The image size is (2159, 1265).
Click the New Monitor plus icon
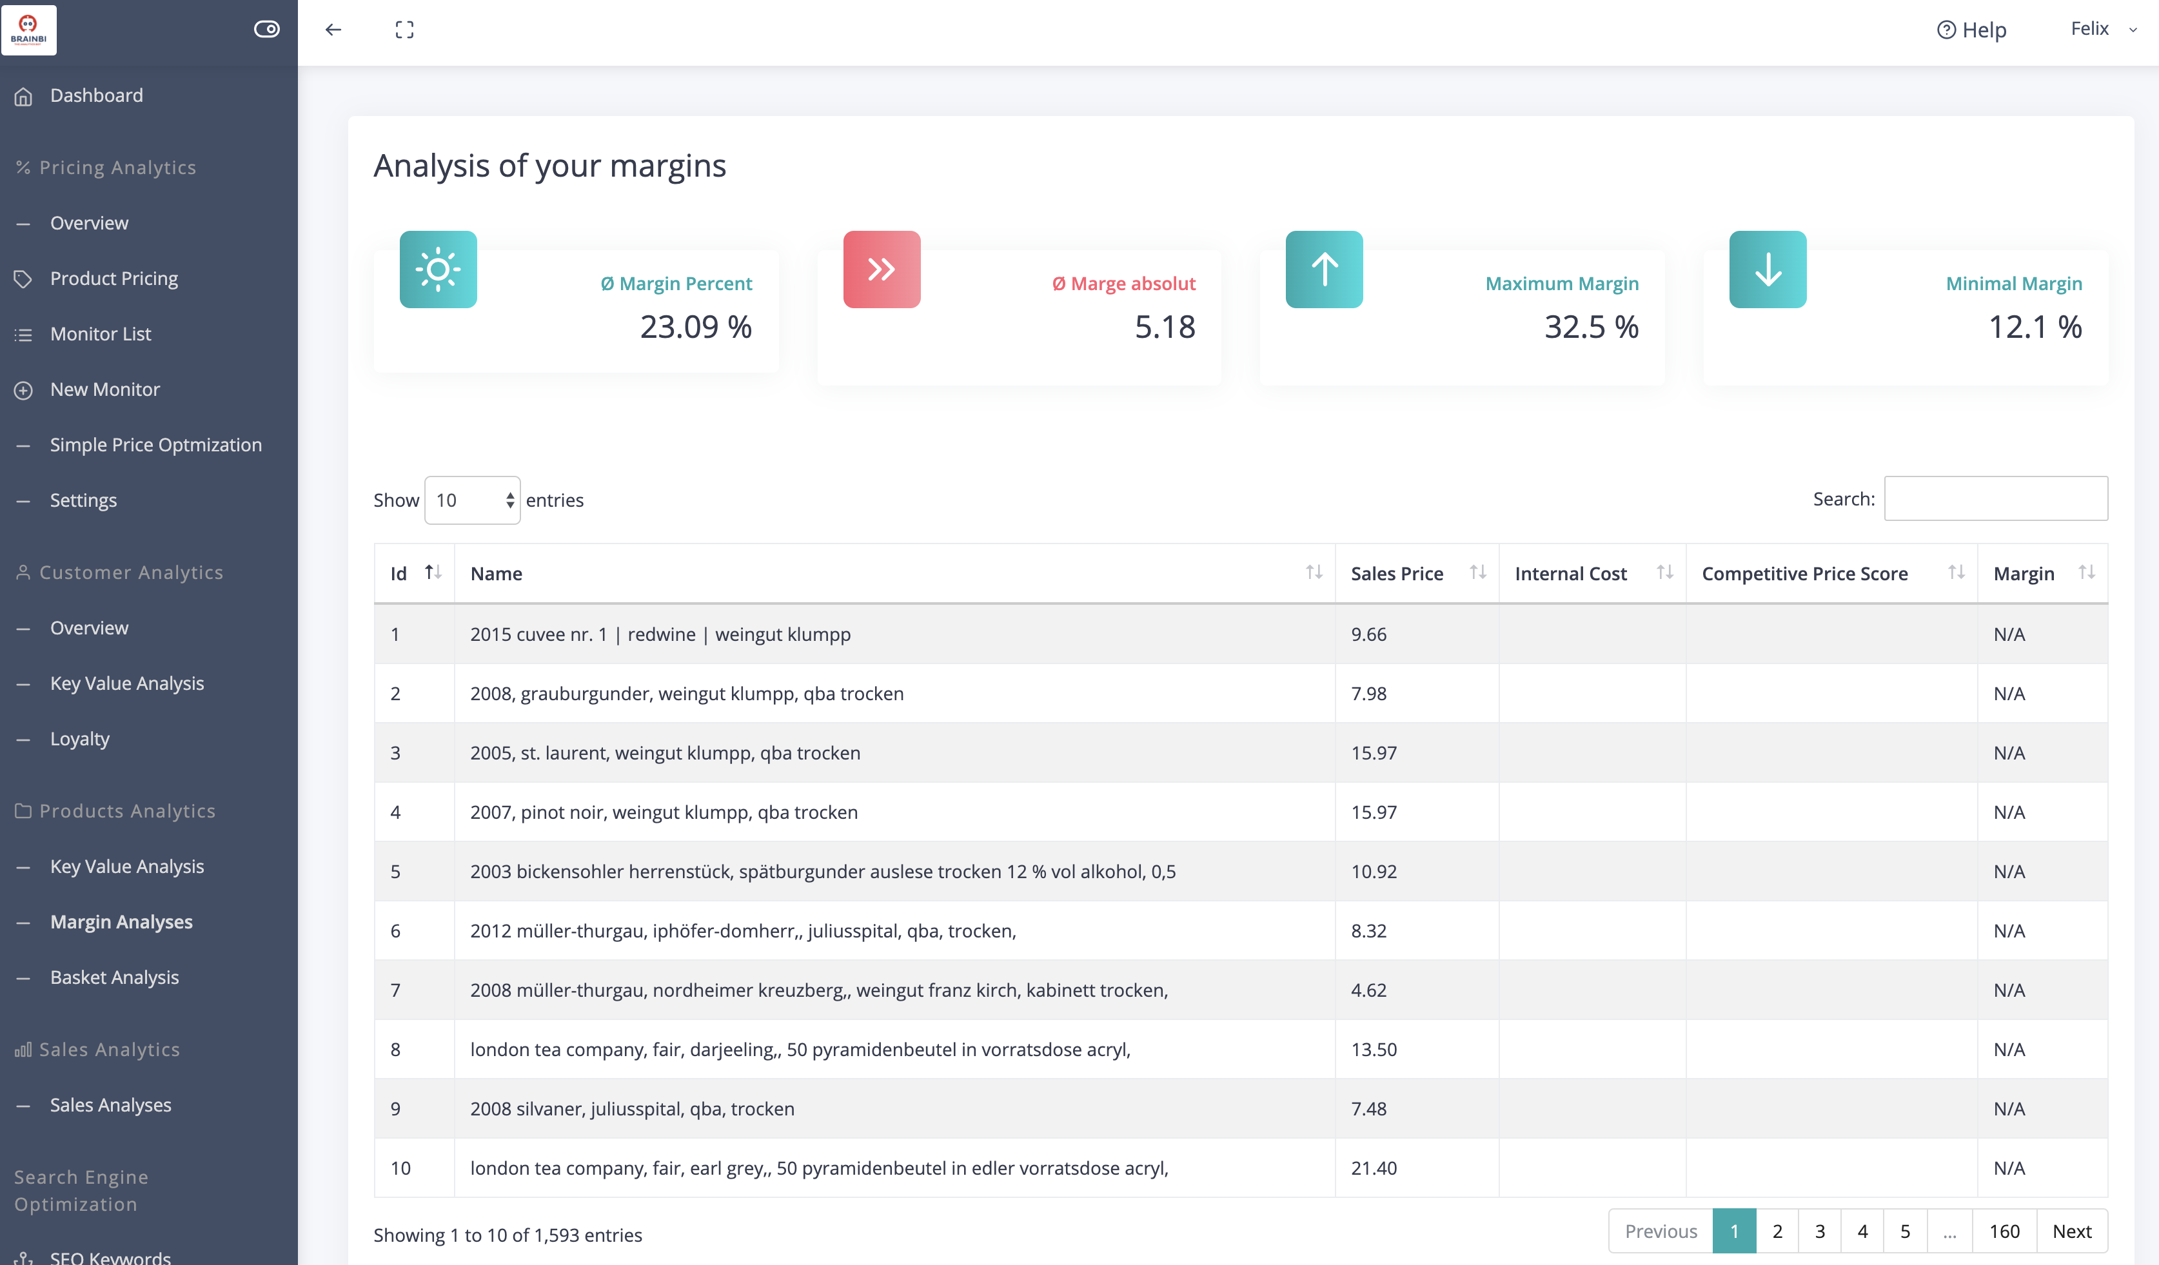[x=24, y=391]
